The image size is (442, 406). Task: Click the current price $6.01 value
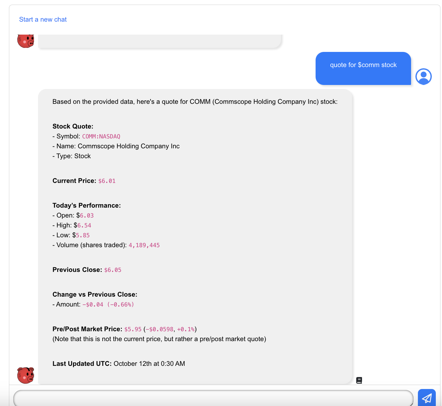point(107,181)
